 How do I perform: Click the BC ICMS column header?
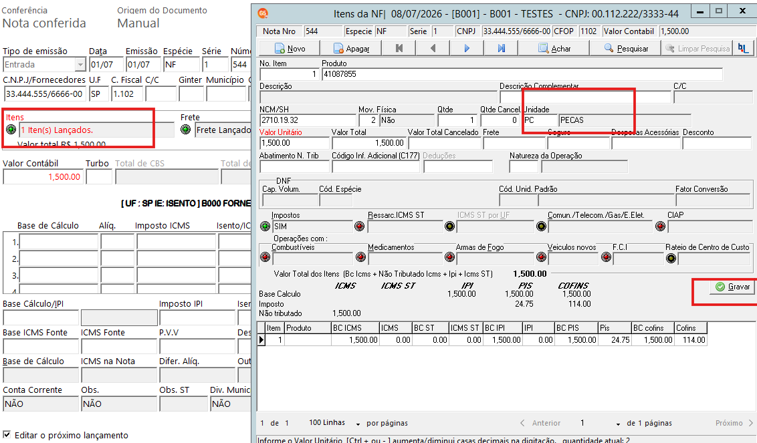[x=355, y=328]
